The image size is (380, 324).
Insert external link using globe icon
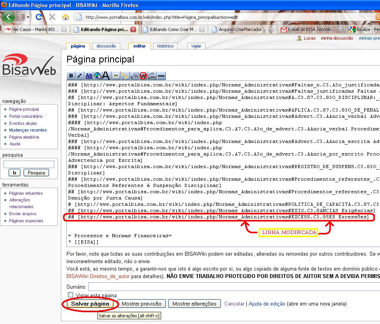97,76
